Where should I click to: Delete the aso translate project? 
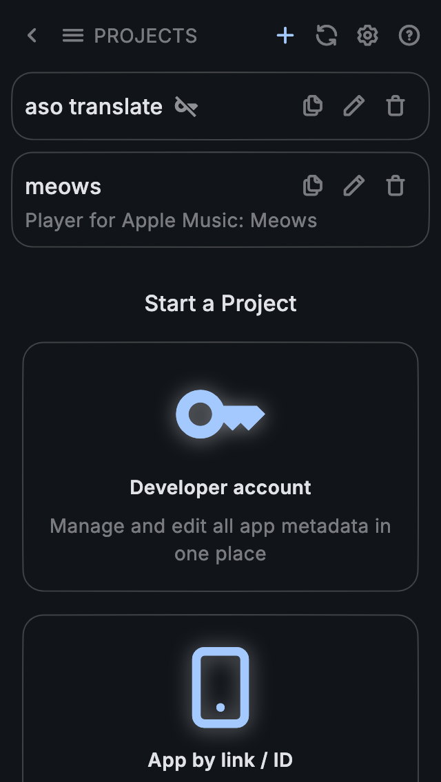tap(396, 106)
